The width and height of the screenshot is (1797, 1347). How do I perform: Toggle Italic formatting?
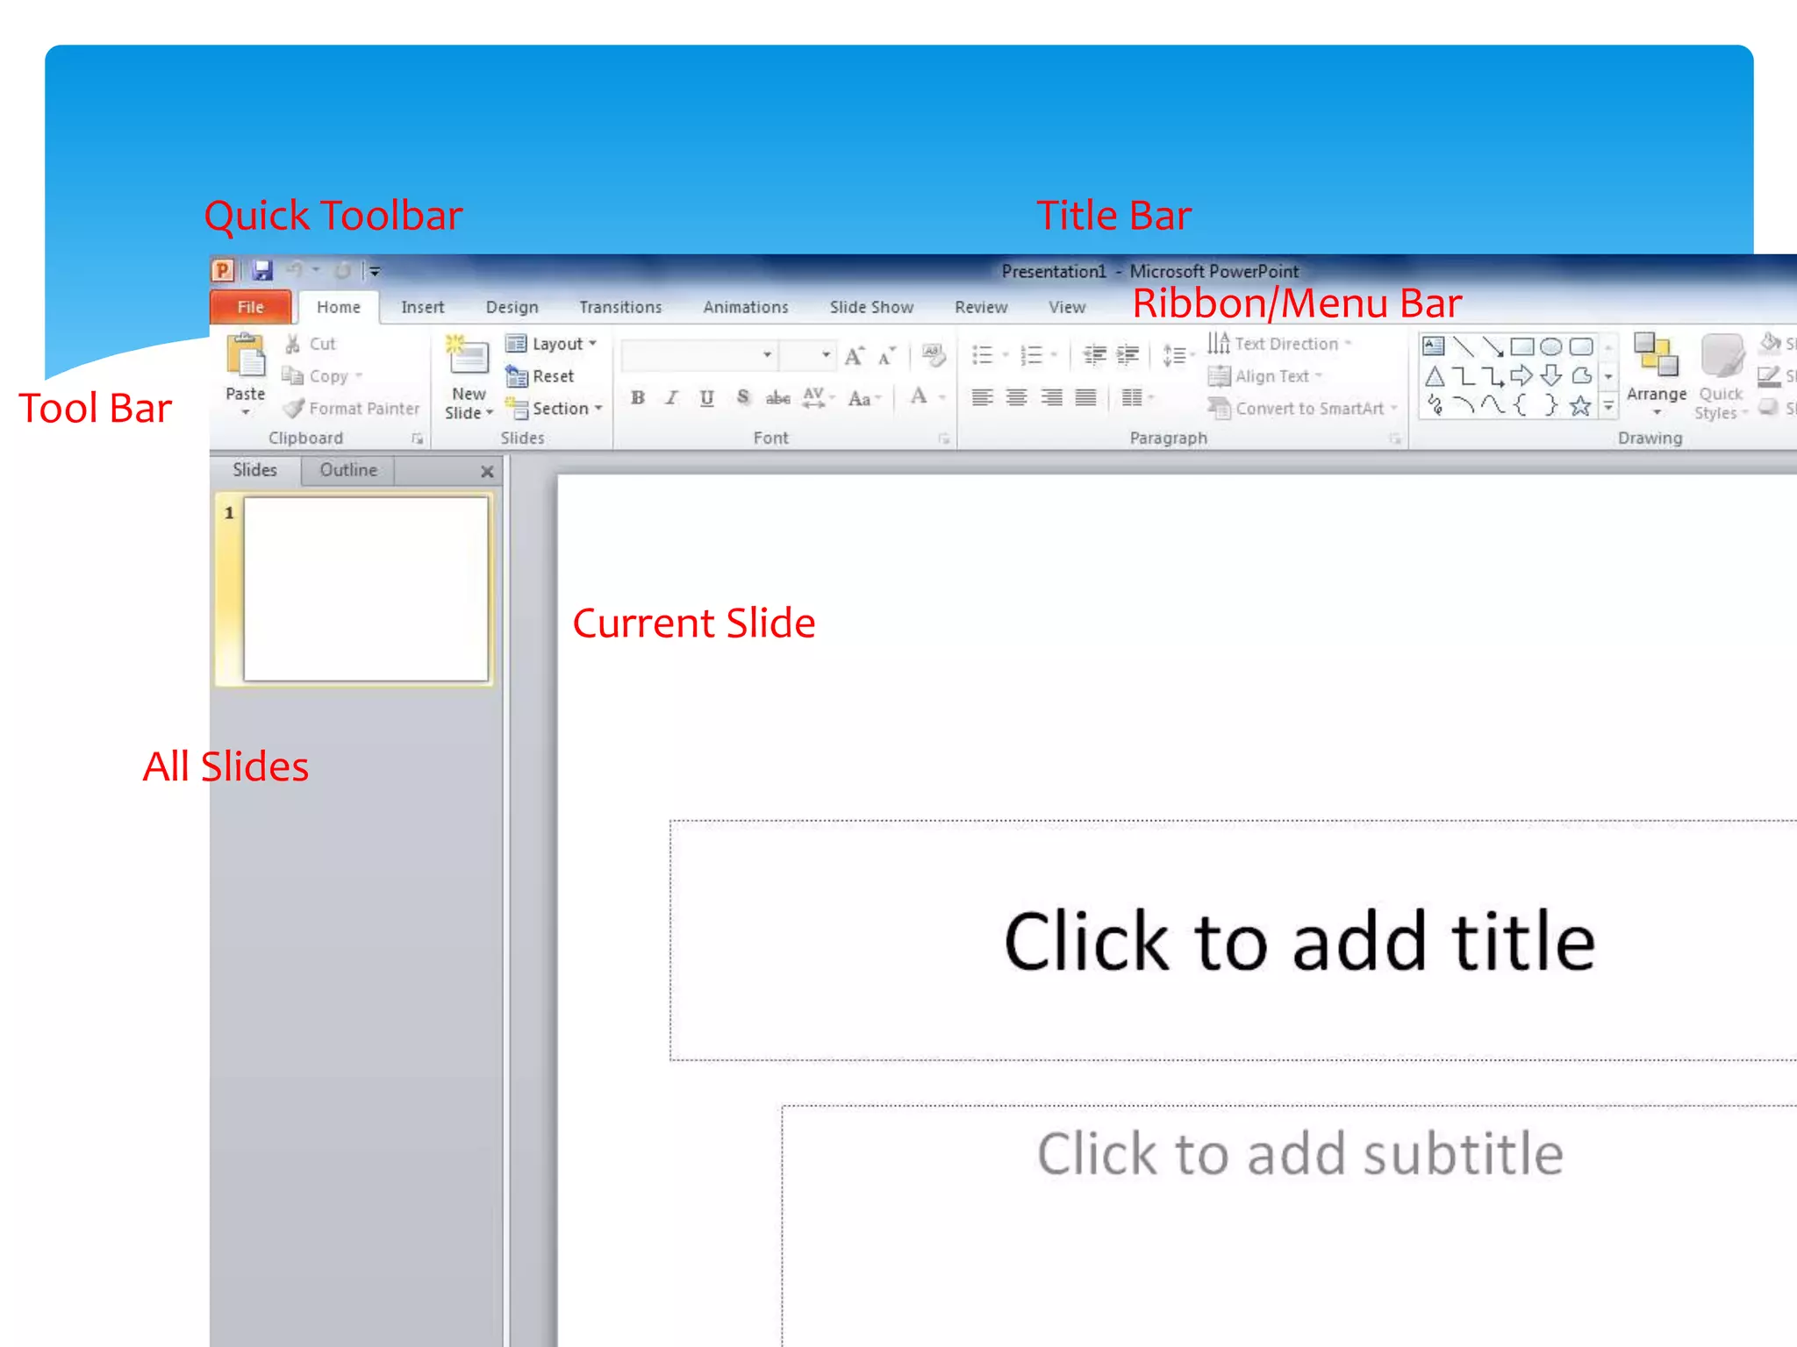672,398
